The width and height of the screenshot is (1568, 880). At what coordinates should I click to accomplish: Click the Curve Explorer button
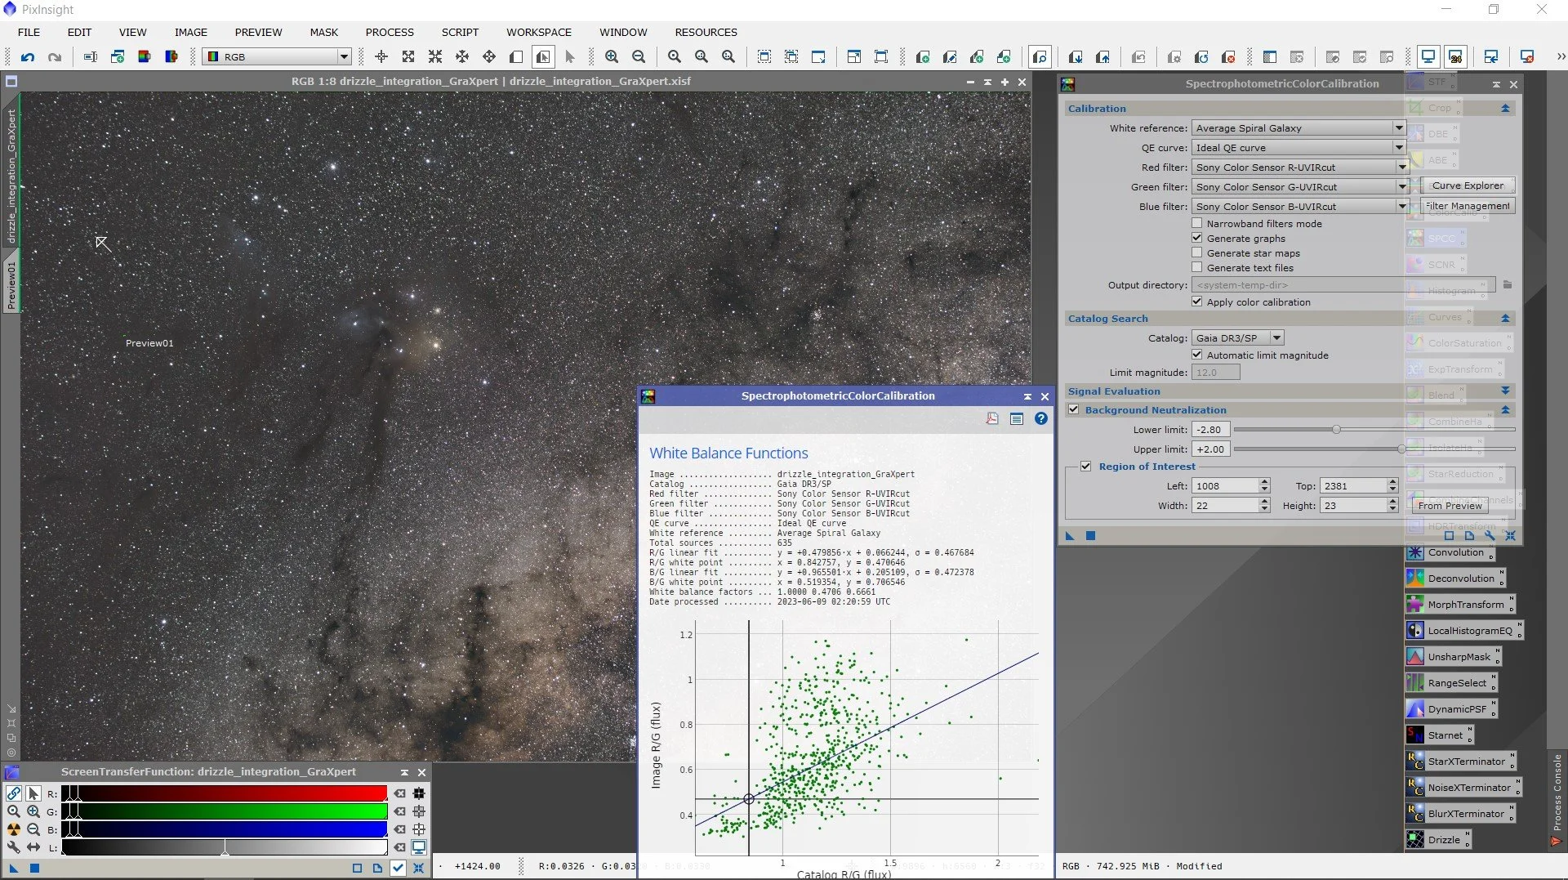(1468, 185)
